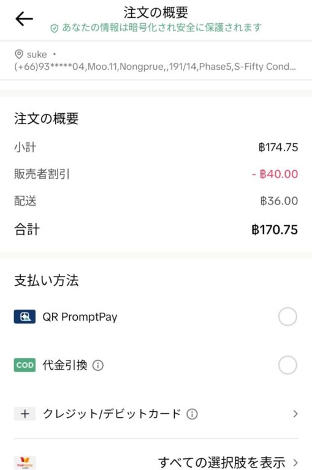This screenshot has width=312, height=470.
Task: Select QR PromptPay radio button
Action: coord(287,316)
